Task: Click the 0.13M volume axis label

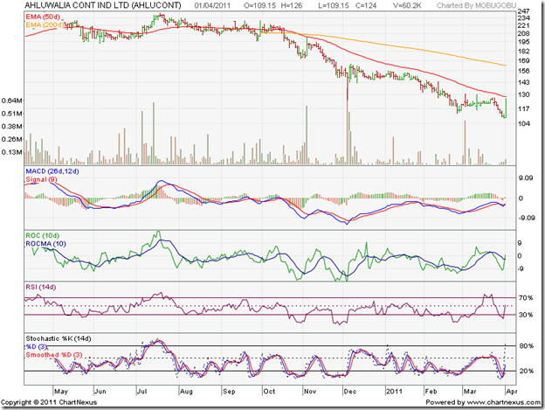Action: point(12,152)
